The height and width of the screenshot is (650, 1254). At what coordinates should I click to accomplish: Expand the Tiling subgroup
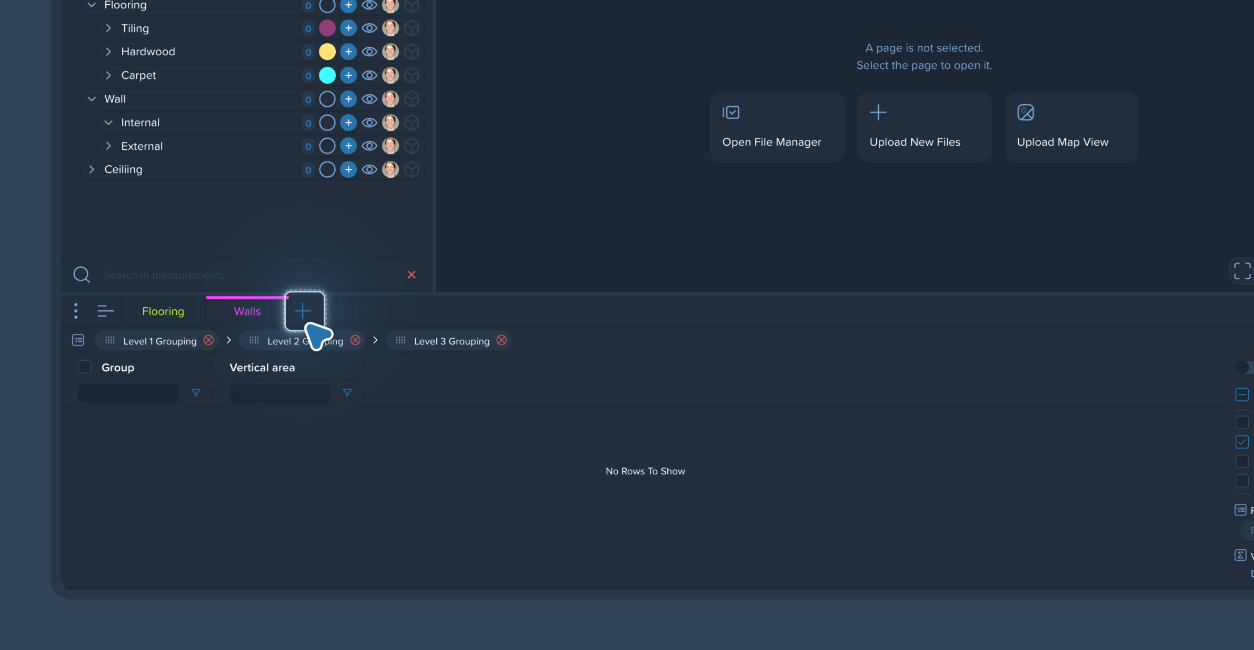pos(108,28)
